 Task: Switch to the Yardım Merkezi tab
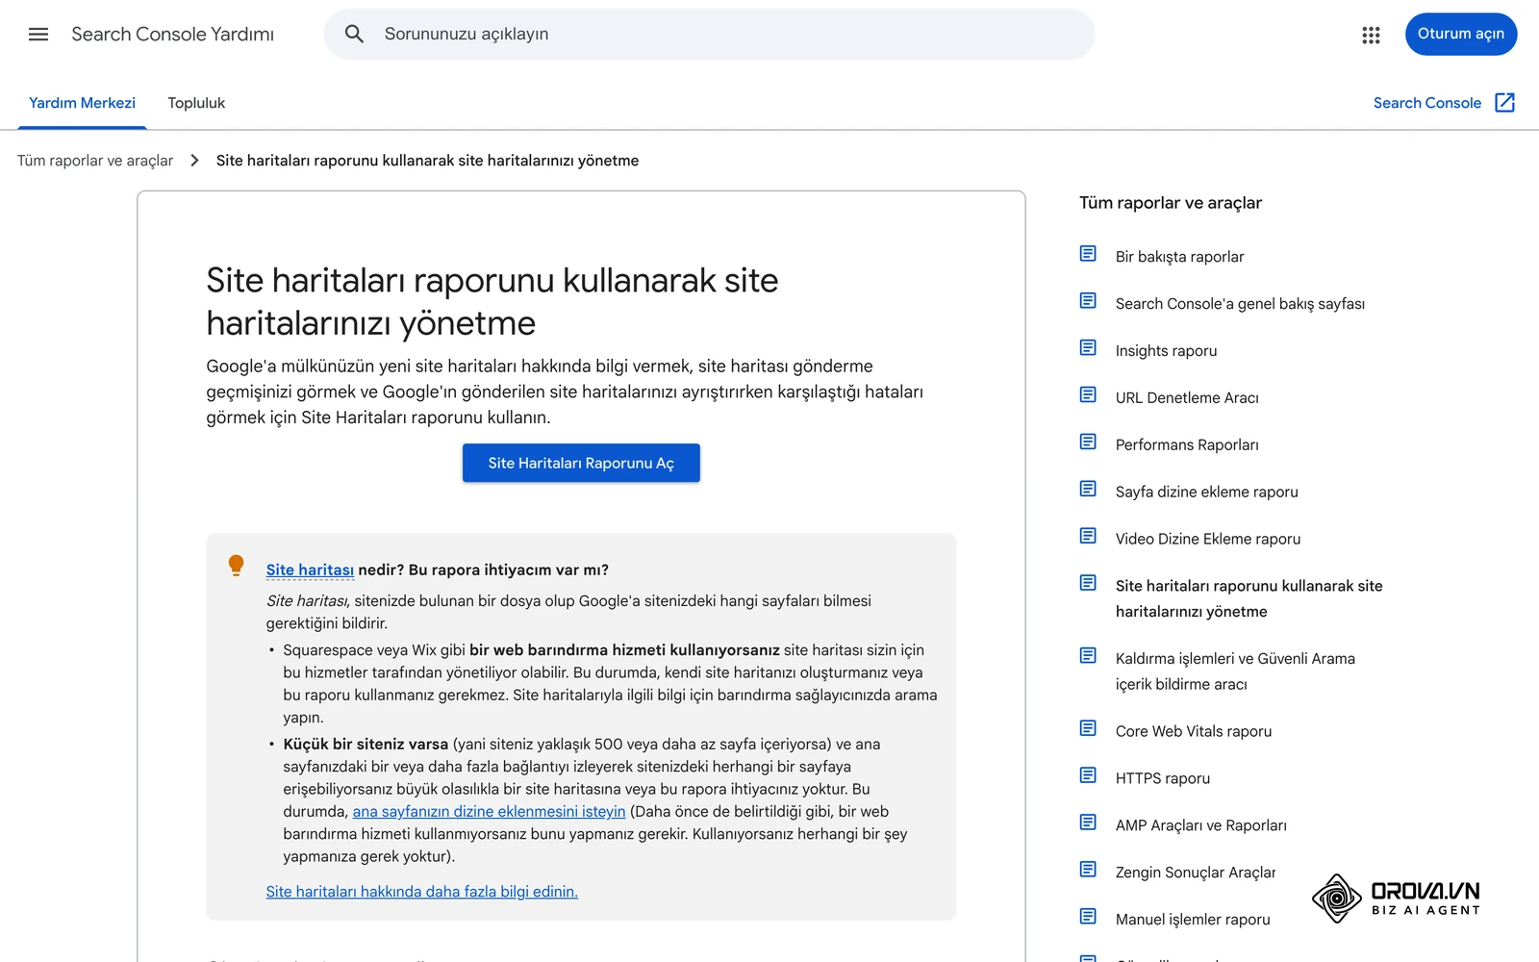pos(82,103)
